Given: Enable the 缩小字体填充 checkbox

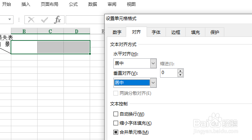Looking at the screenshot, I should pyautogui.click(x=116, y=123).
